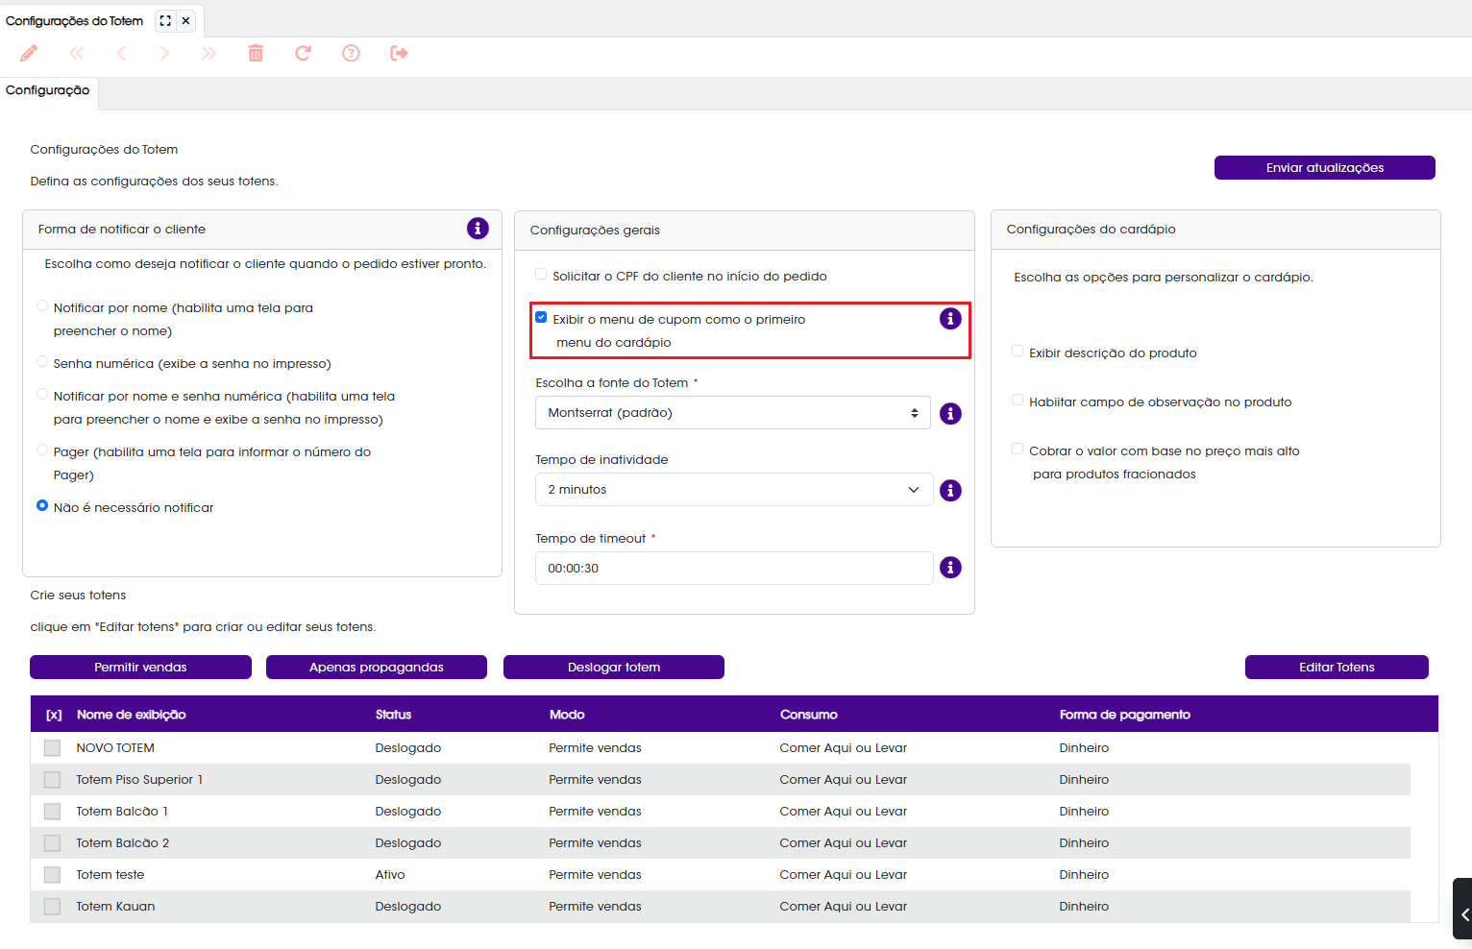Click info icon next to font dropdown
The height and width of the screenshot is (949, 1472).
click(x=950, y=414)
